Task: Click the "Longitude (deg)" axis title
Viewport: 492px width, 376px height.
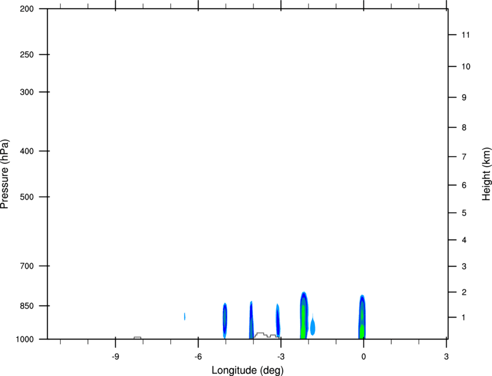Action: point(248,370)
